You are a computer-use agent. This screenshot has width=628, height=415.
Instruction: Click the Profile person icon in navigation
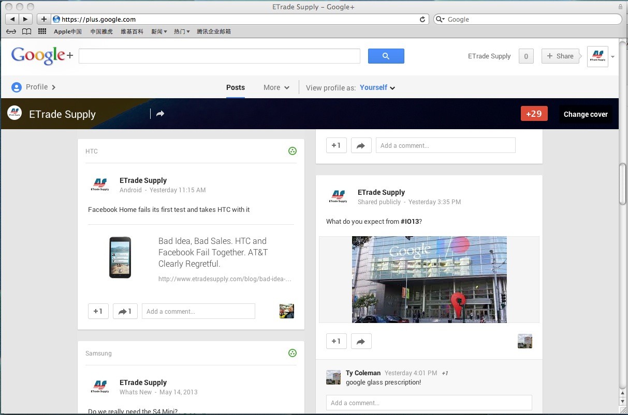(x=17, y=87)
